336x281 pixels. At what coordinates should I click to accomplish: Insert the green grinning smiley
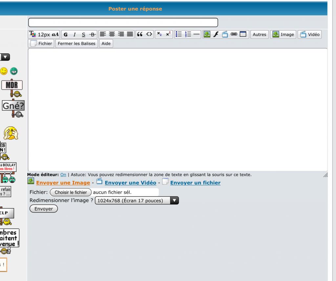click(x=14, y=71)
